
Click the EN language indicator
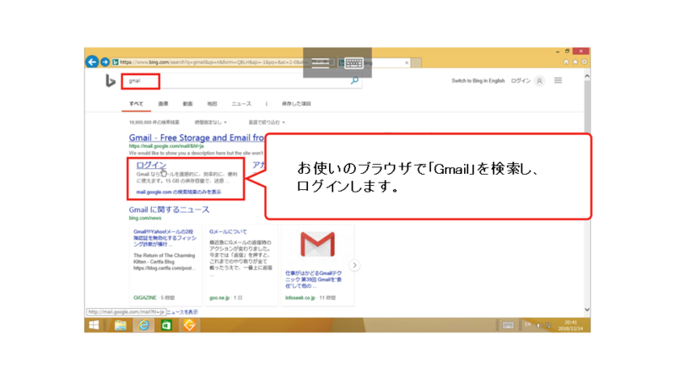[x=527, y=325]
